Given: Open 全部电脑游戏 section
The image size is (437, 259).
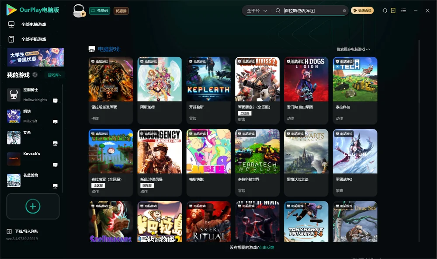Looking at the screenshot, I should [27, 24].
